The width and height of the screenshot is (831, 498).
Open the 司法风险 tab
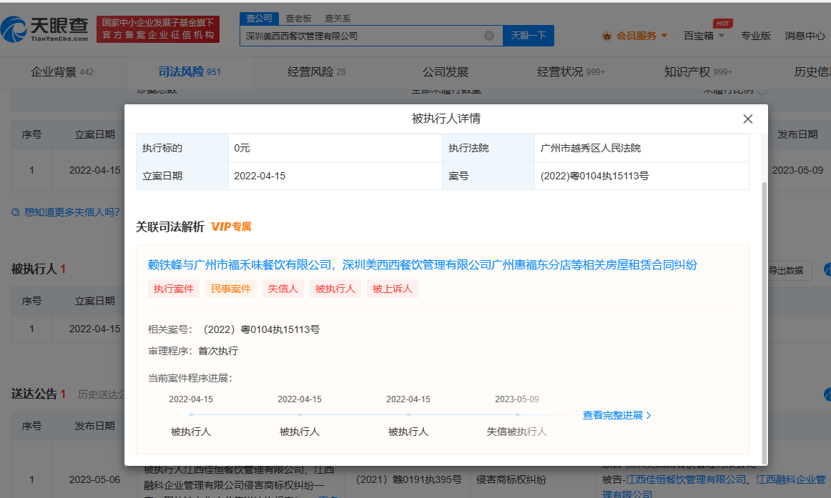coord(190,72)
